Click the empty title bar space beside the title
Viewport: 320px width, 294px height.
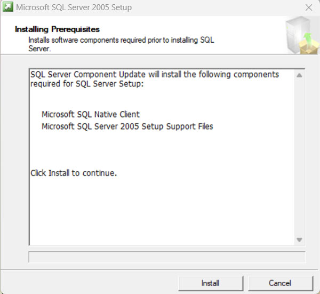click(x=213, y=7)
